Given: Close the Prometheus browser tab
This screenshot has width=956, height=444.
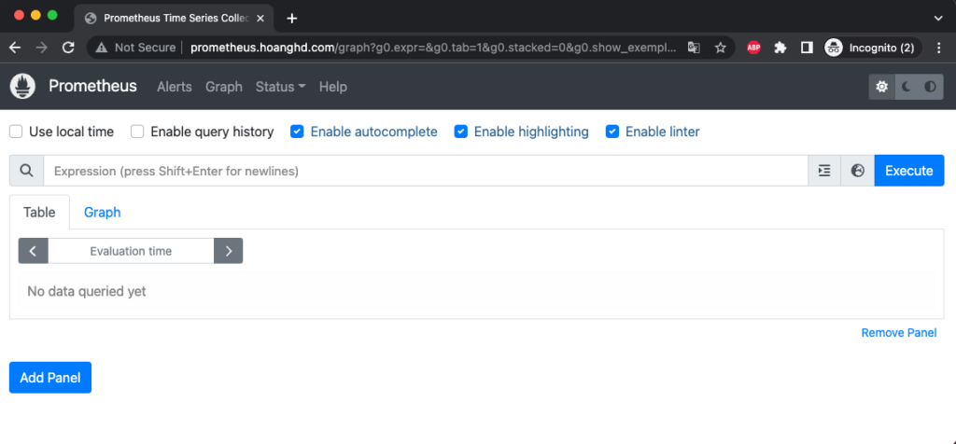Looking at the screenshot, I should pos(260,19).
